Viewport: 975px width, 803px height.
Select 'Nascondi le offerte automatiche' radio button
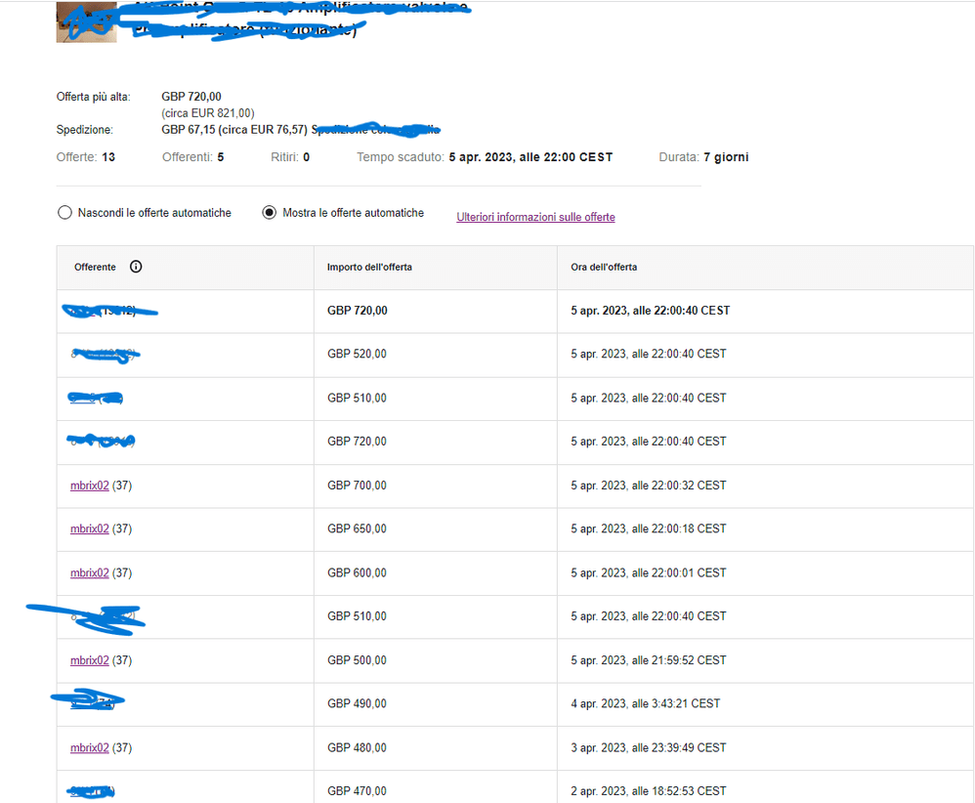[x=64, y=213]
